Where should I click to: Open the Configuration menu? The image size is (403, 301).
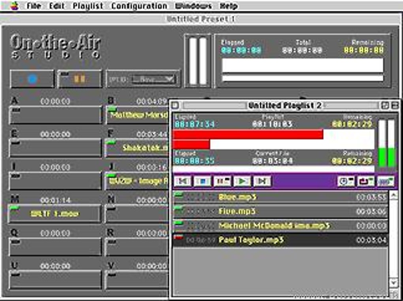pyautogui.click(x=139, y=6)
